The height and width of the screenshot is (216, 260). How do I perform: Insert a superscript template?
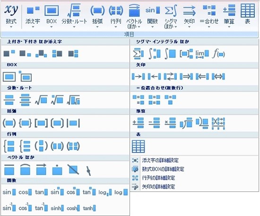9,53
